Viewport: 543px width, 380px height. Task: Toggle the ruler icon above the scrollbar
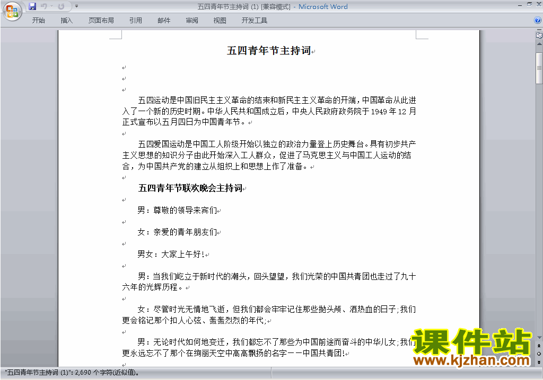539,35
